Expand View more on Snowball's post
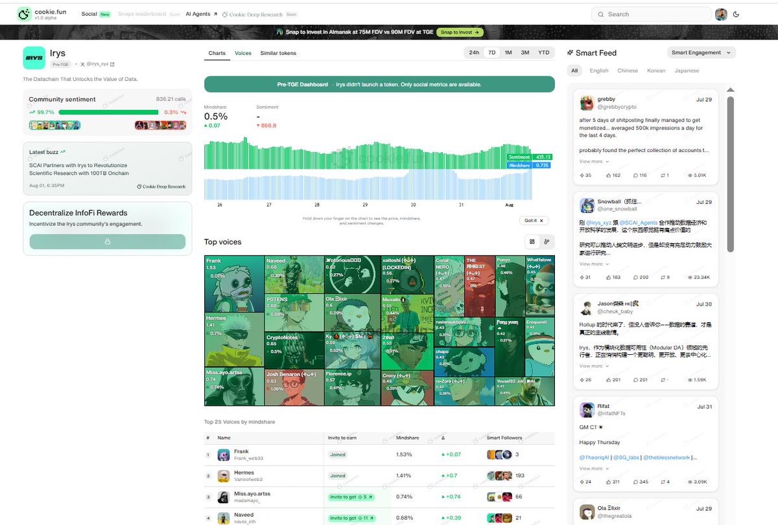778x525 pixels. click(593, 263)
